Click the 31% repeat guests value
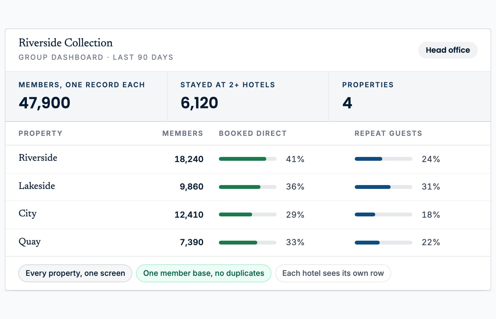The image size is (496, 319). tap(431, 187)
